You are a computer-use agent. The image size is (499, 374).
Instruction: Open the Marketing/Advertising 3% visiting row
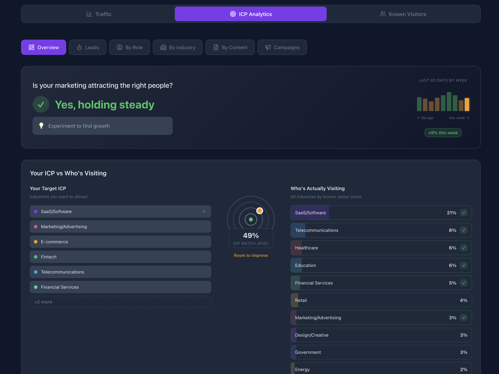pos(381,318)
